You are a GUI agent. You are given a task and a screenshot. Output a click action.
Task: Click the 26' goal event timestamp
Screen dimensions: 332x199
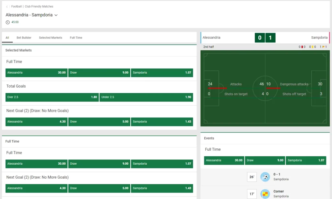252,177
